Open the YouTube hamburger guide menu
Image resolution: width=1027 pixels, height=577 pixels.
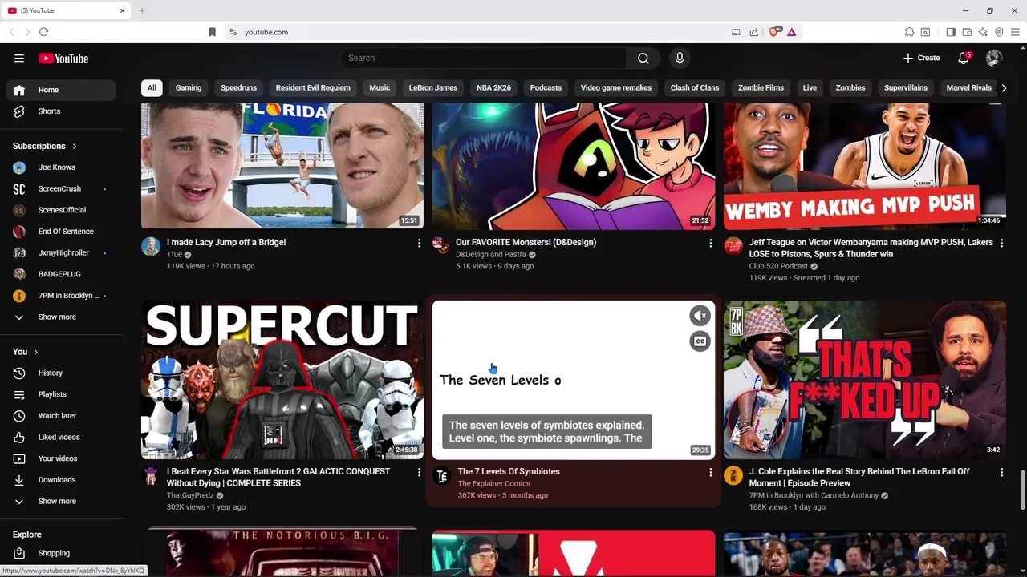(19, 58)
